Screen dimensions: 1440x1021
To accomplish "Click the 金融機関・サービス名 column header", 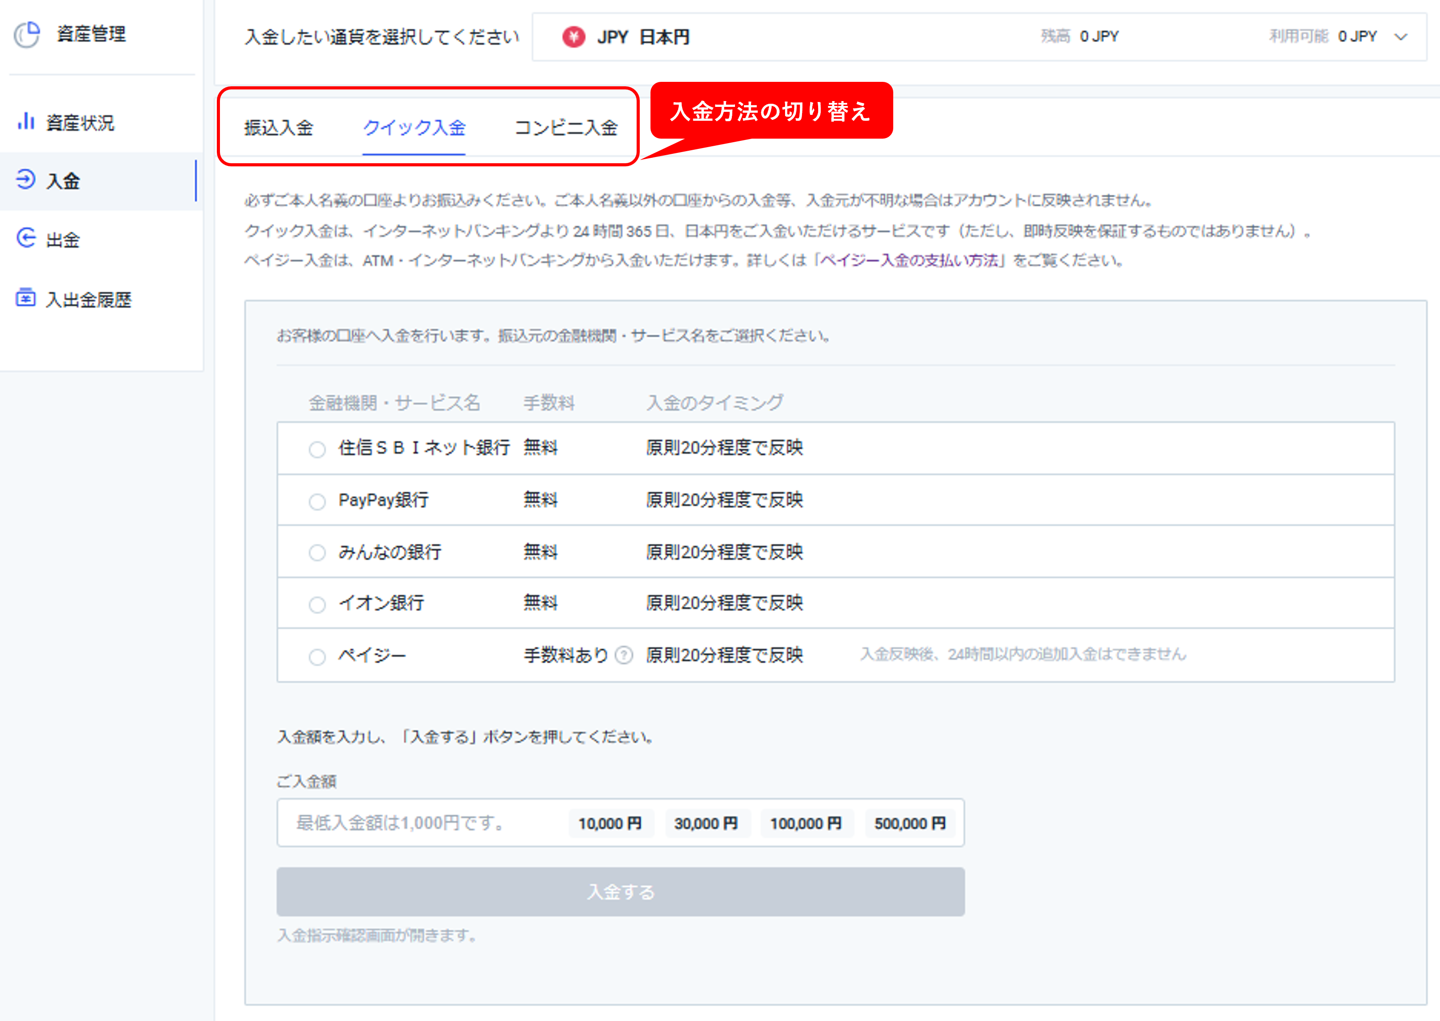I will coord(394,403).
